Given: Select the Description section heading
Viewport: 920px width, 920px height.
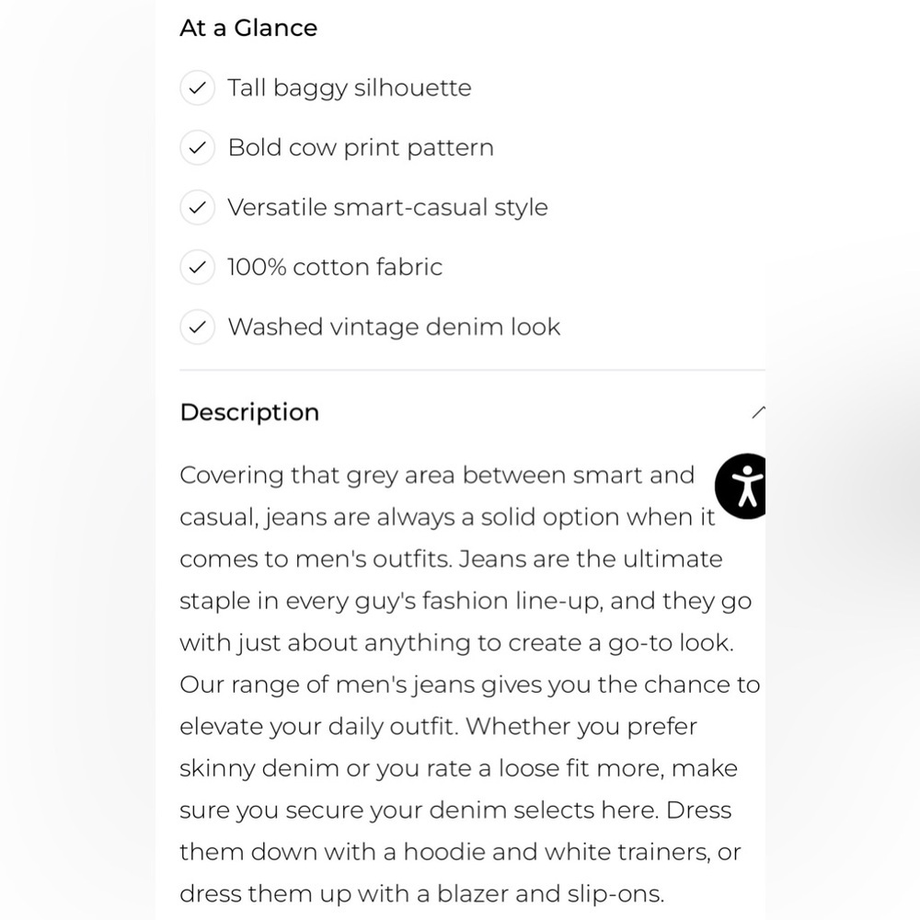Looking at the screenshot, I should click(x=249, y=412).
